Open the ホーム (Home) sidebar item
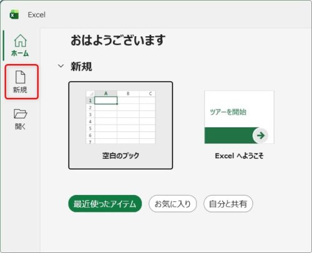 [x=20, y=45]
